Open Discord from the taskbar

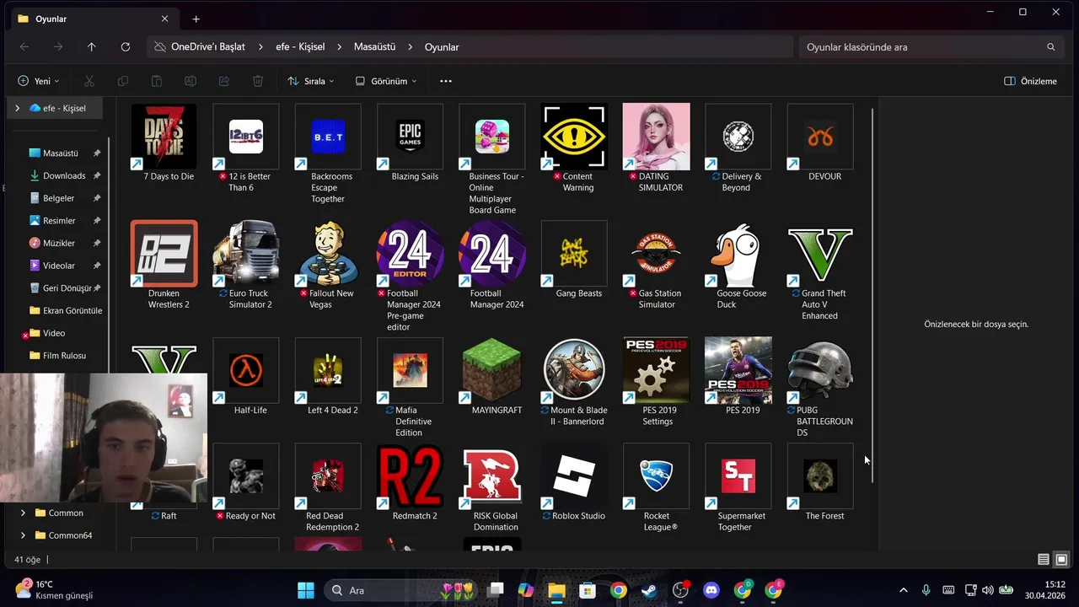click(711, 590)
